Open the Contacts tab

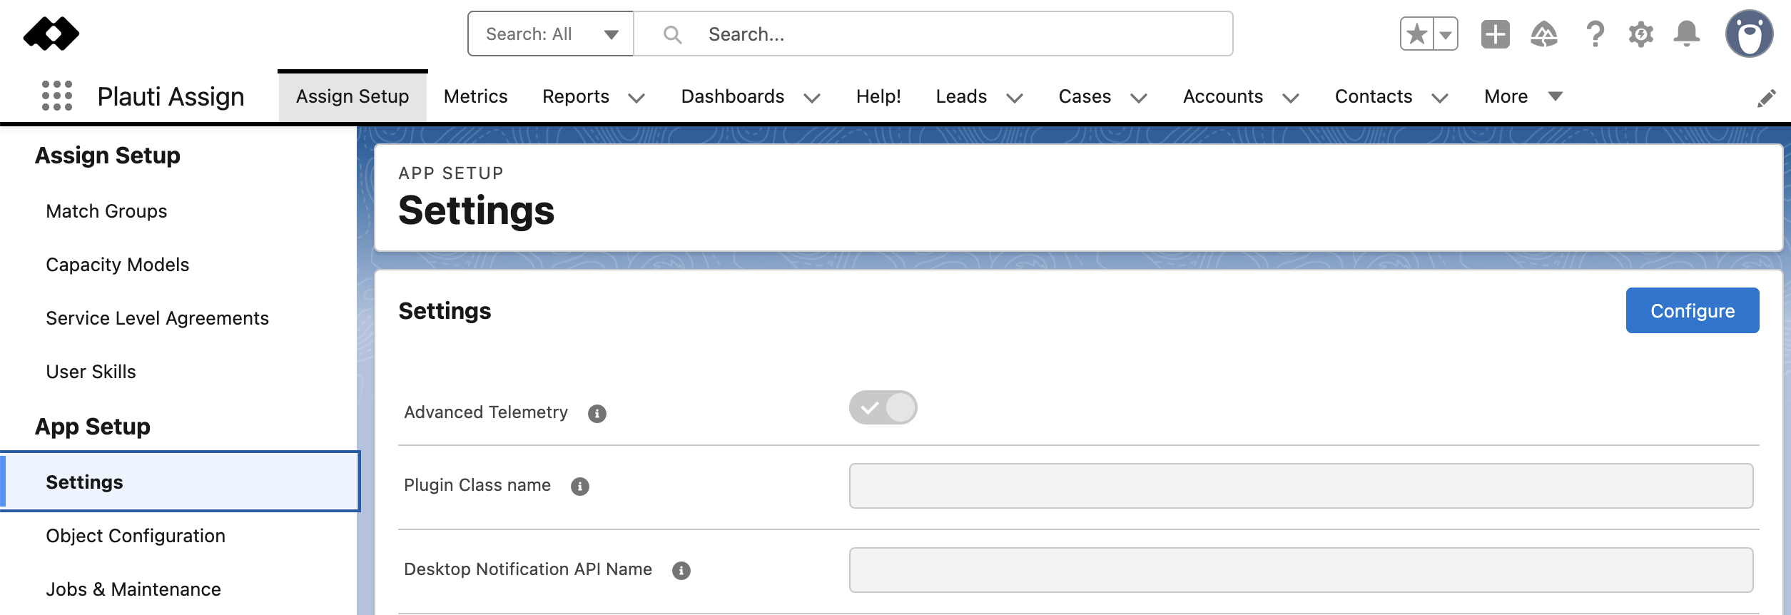point(1374,96)
